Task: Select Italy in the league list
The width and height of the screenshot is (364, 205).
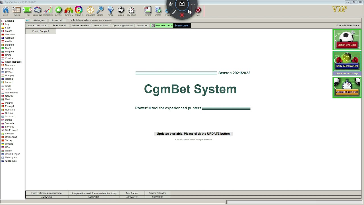Action: (x=7, y=24)
